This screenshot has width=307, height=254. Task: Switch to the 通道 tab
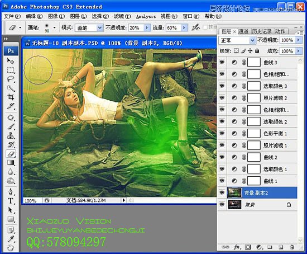[243, 31]
